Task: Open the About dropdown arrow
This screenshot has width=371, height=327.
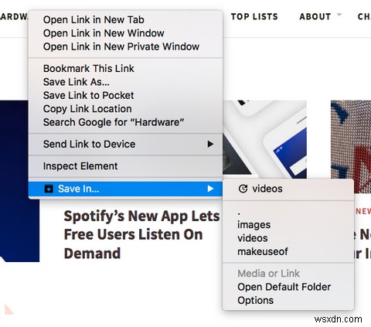Action: point(339,15)
